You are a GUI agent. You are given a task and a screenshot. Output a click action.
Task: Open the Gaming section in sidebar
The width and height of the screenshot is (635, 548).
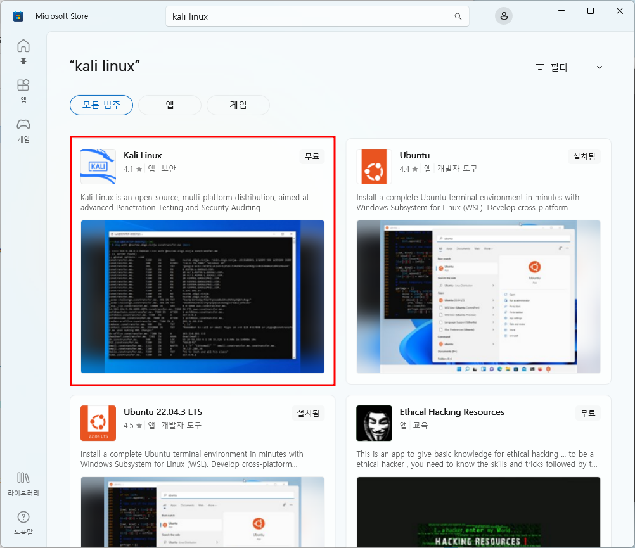tap(23, 131)
